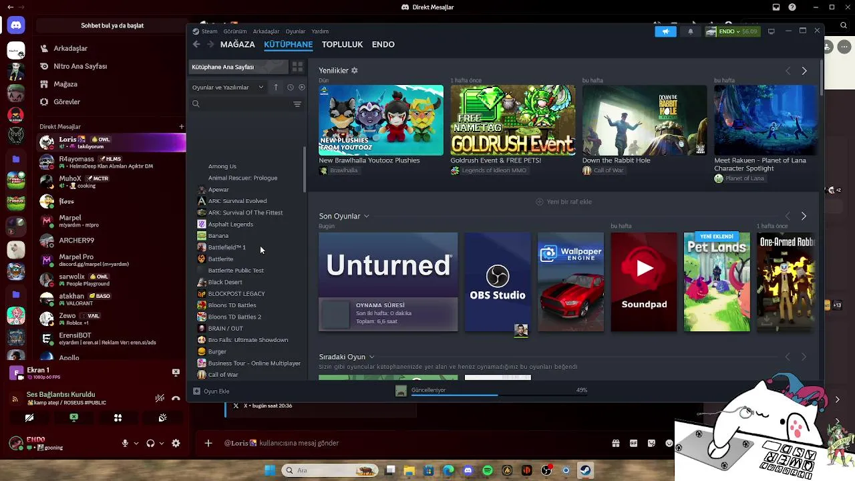Show next Son Oyunlar games arrow
Screen dimensions: 855x481
click(804, 216)
